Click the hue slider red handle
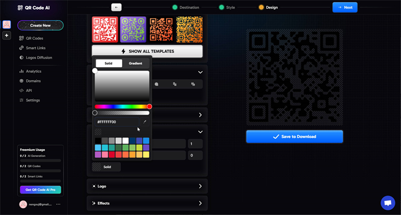 pyautogui.click(x=150, y=107)
